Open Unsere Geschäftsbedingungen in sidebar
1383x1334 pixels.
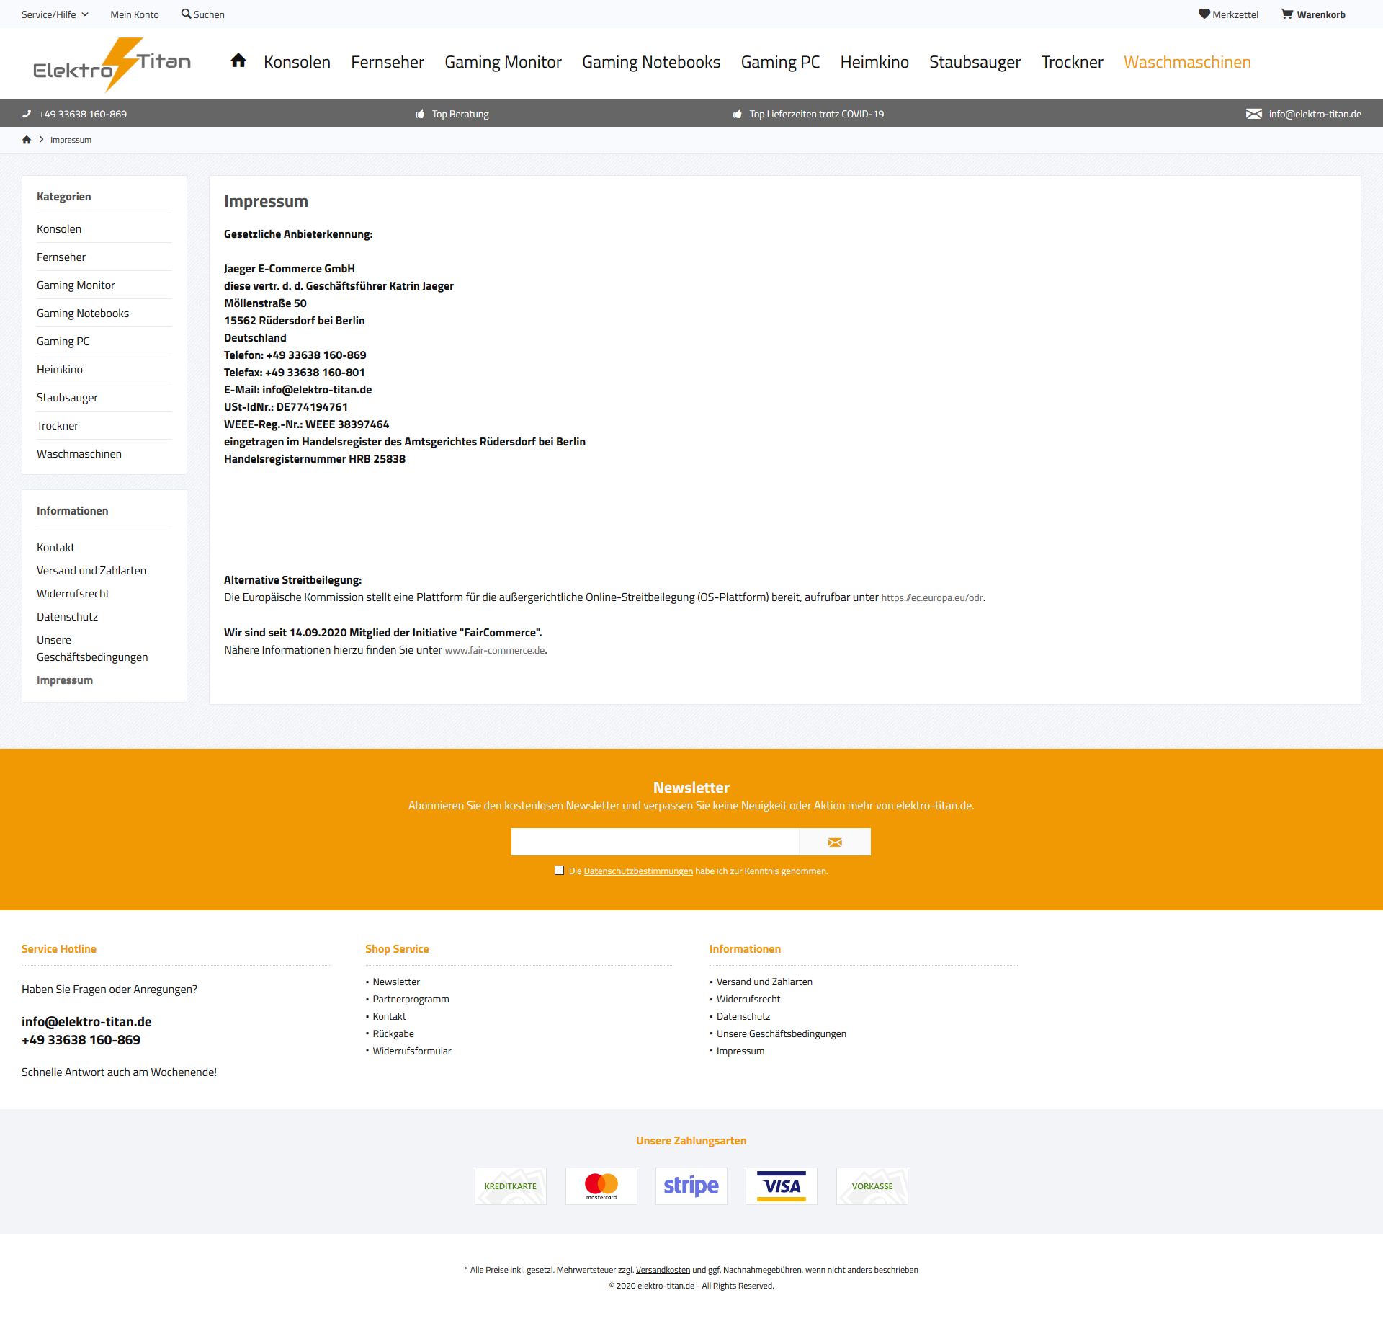click(92, 649)
